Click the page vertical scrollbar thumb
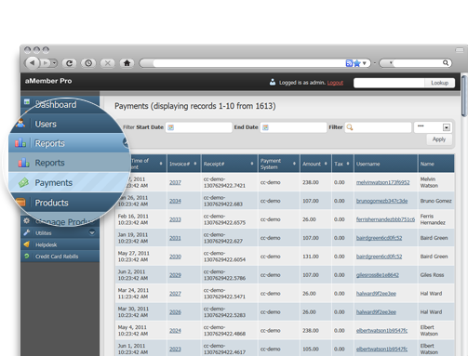The height and width of the screenshot is (356, 468). 464,96
